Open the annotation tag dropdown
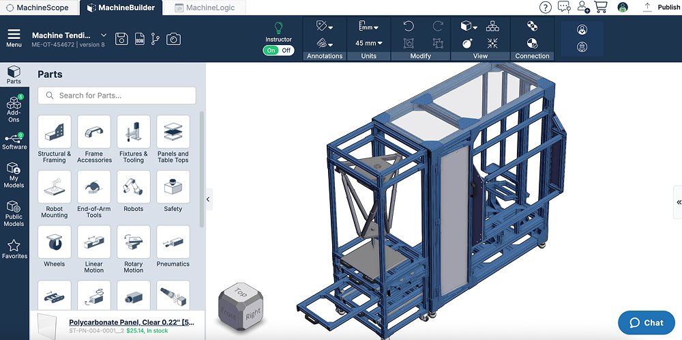 (325, 27)
